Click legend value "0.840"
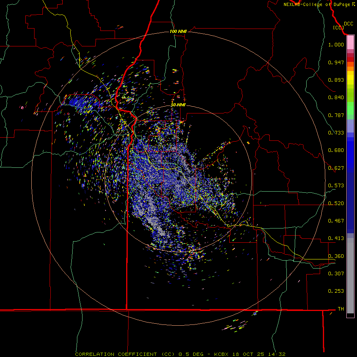 click(x=336, y=98)
